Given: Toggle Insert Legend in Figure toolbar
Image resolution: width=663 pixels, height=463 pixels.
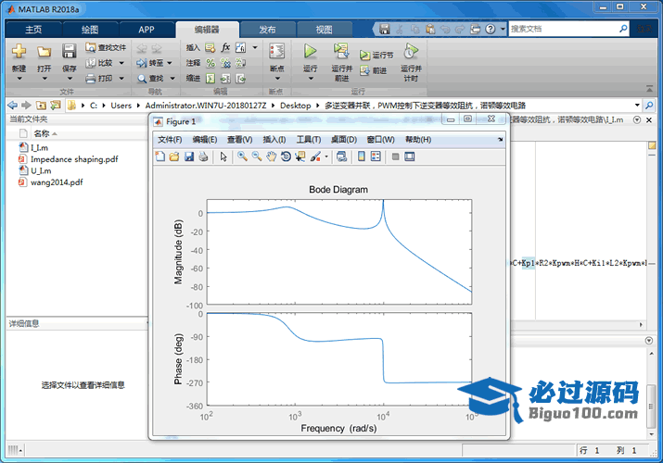Looking at the screenshot, I should click(376, 156).
